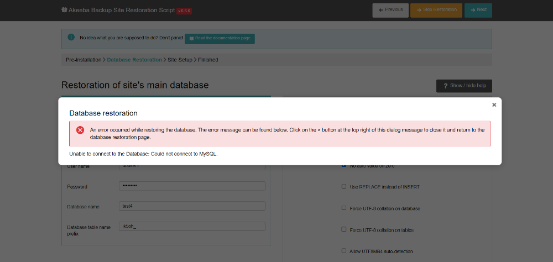Close the Database restoration error dialog
Viewport: 553px width, 262px height.
pos(494,104)
